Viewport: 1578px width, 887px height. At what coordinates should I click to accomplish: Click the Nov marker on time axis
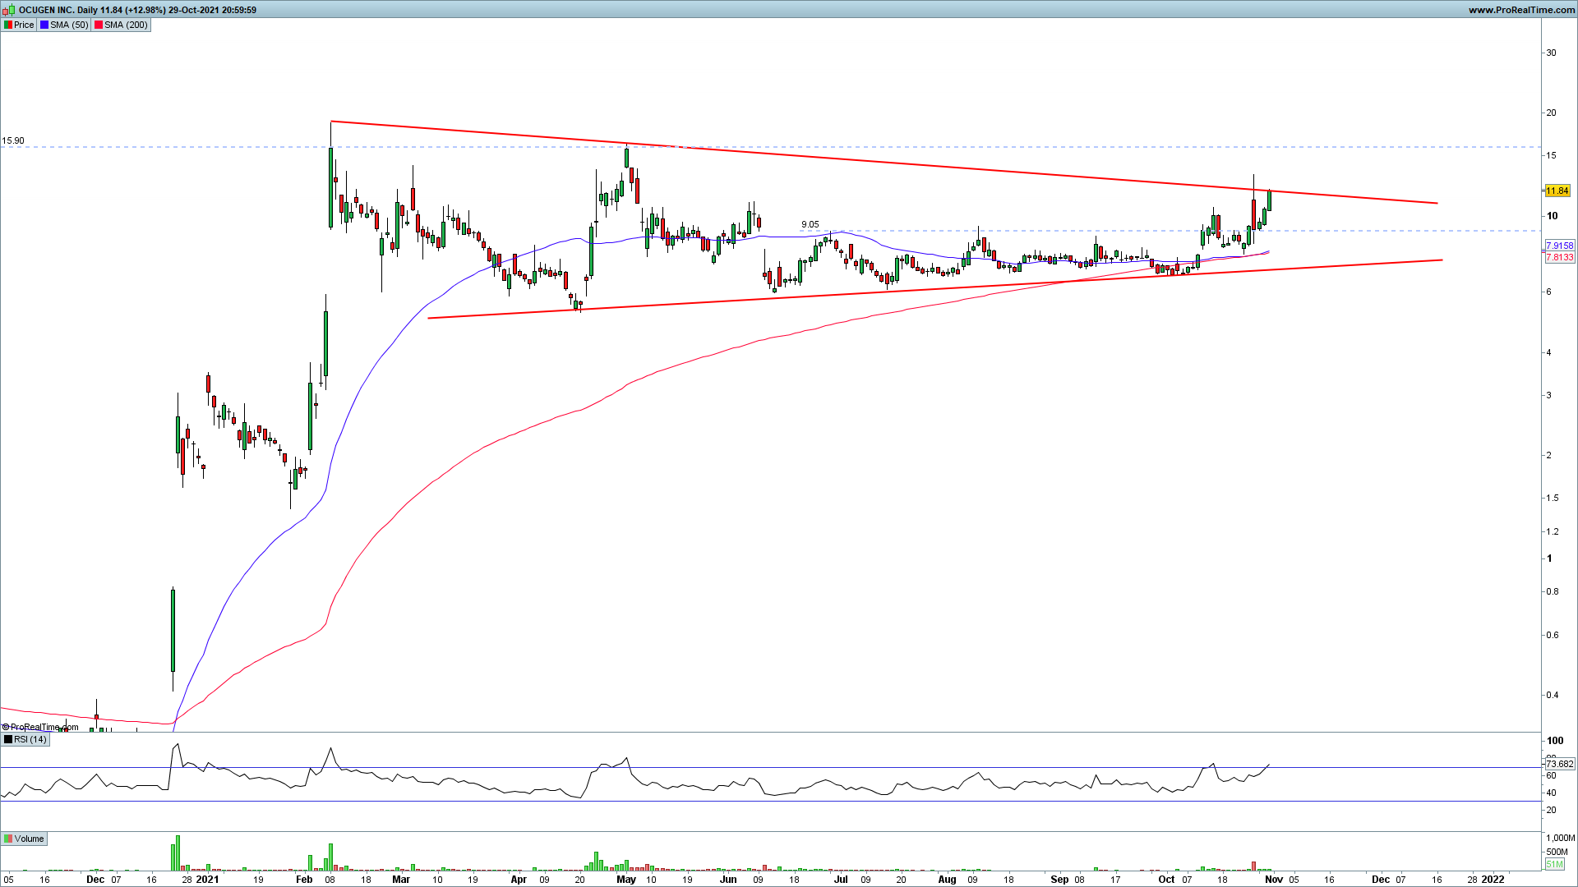[x=1273, y=879]
